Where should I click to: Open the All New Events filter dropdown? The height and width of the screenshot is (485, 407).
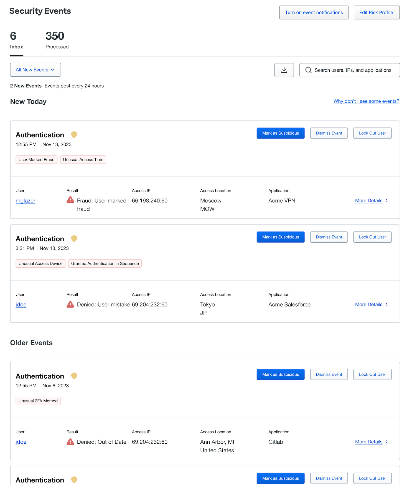point(35,70)
